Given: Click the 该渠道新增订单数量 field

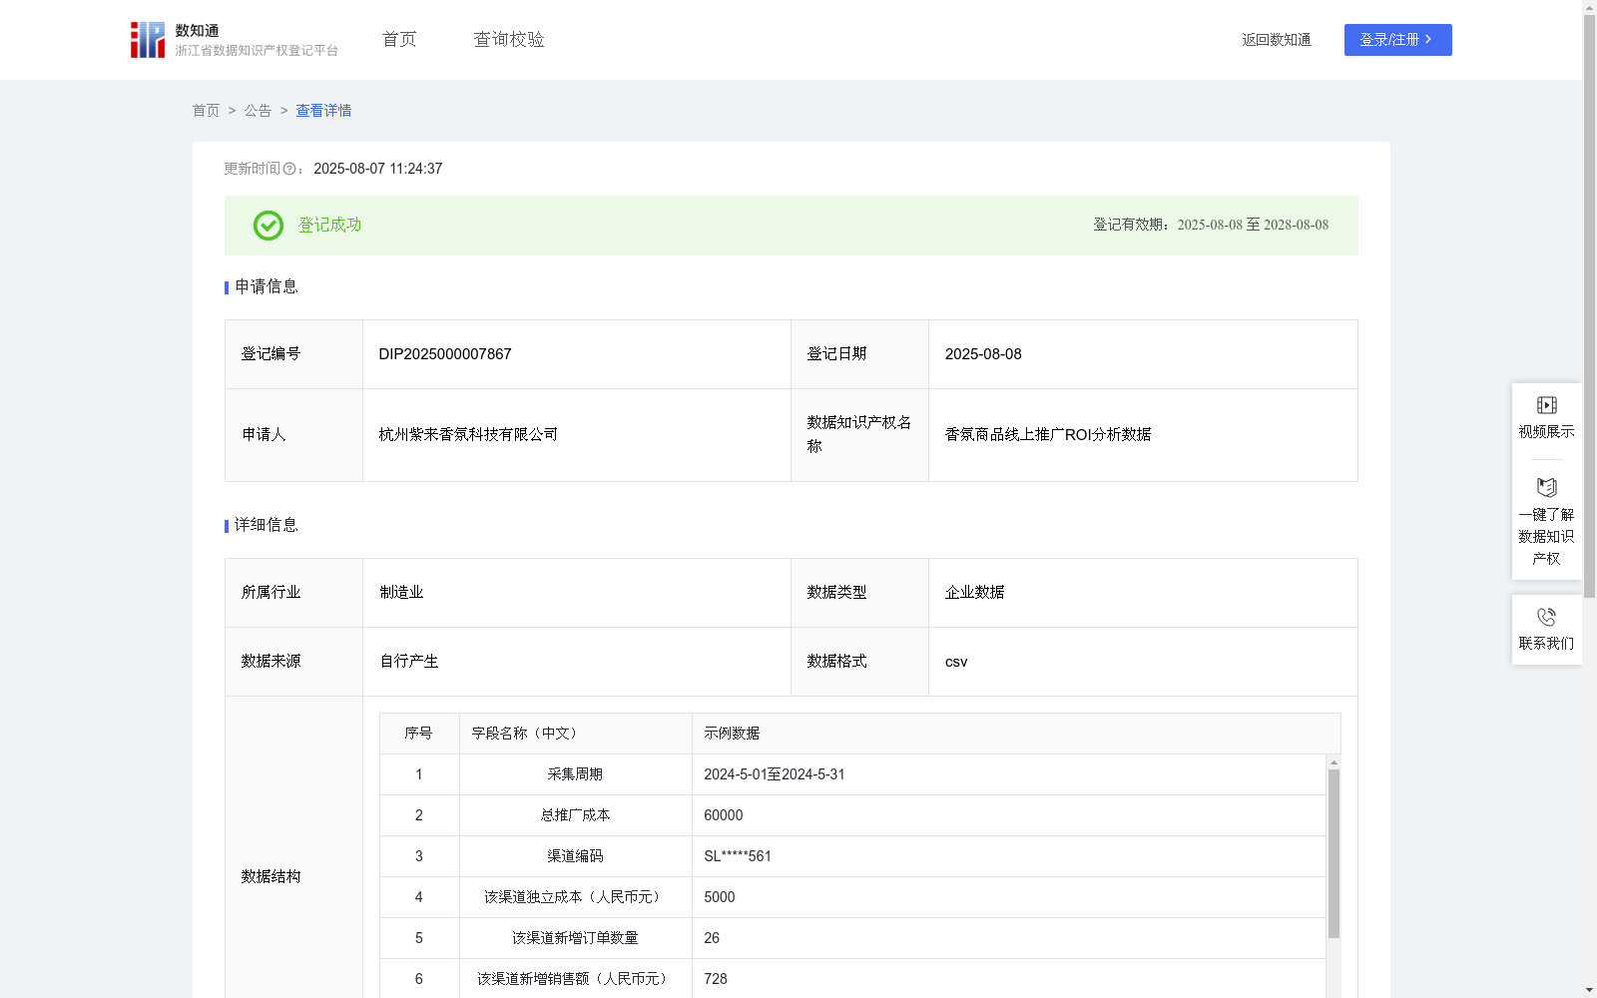Looking at the screenshot, I should (575, 938).
